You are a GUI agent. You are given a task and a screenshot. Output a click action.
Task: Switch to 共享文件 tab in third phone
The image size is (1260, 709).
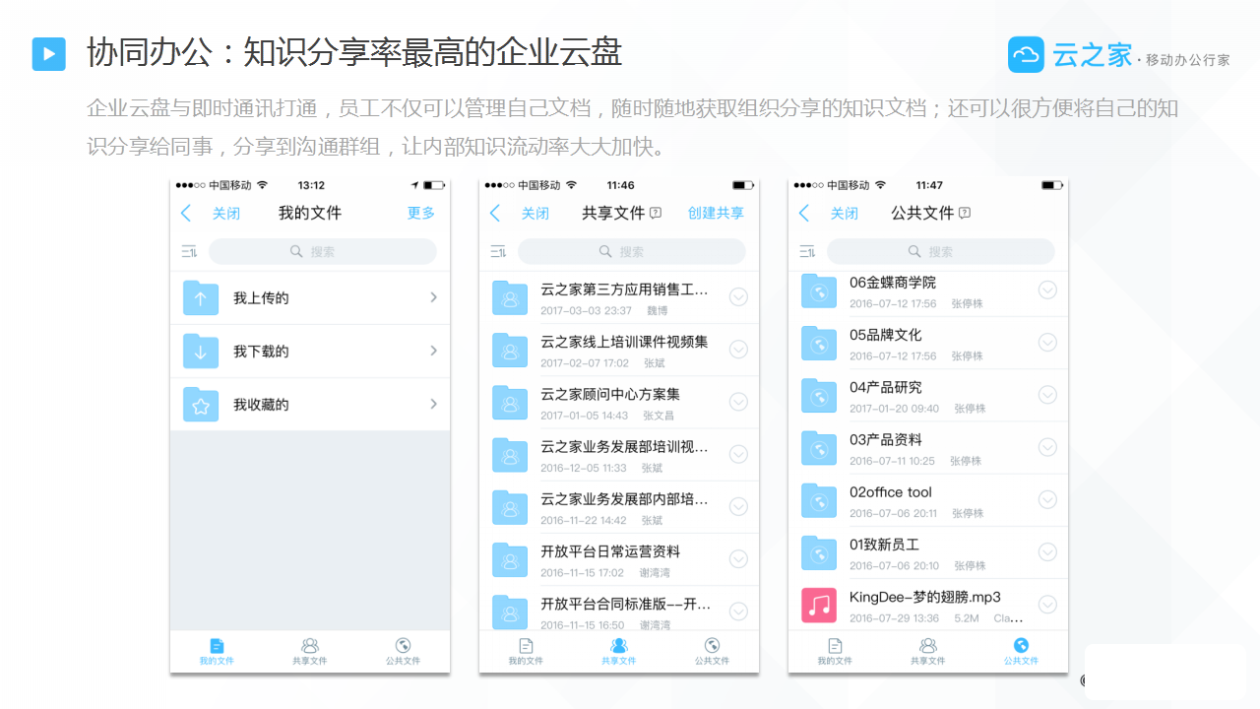927,652
